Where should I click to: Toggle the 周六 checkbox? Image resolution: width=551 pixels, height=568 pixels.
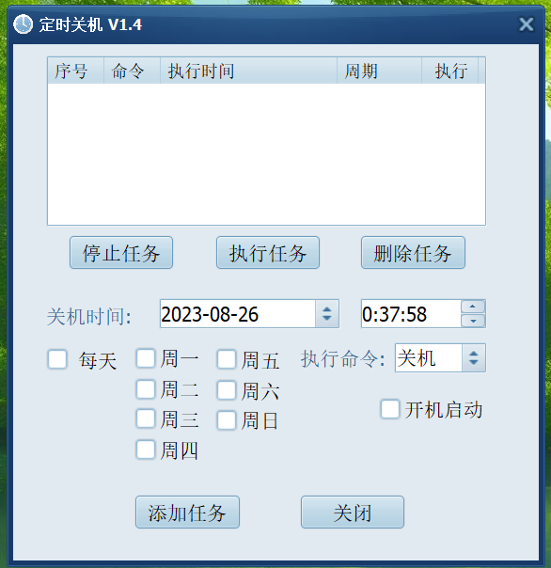[227, 390]
